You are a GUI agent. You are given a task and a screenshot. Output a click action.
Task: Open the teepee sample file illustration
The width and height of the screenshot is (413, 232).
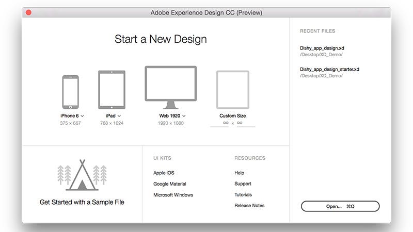82,175
